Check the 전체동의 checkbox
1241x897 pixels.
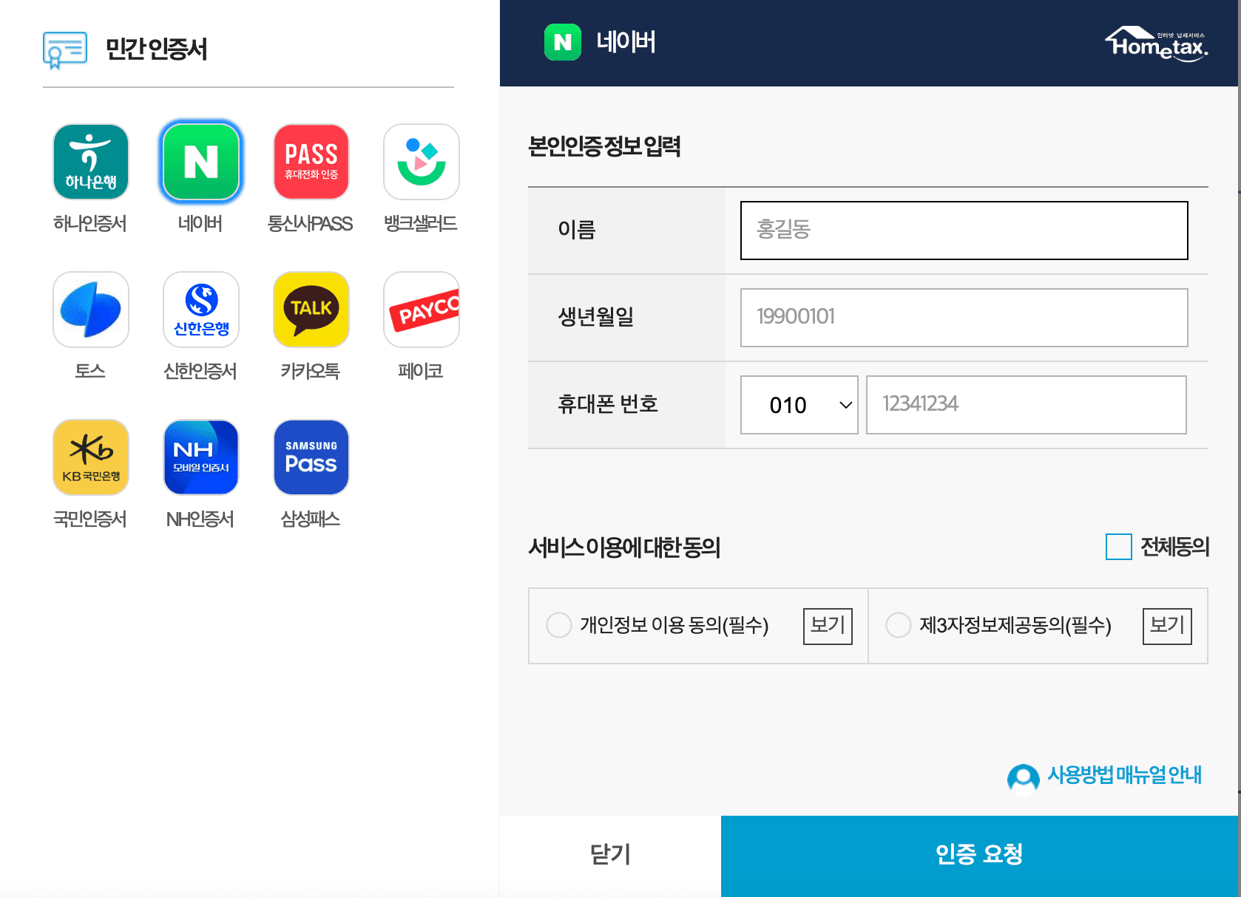point(1119,547)
